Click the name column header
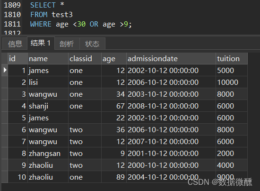260x191 pixels. pos(48,59)
